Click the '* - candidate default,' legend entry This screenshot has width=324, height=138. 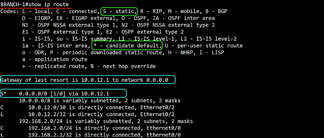(x=127, y=45)
